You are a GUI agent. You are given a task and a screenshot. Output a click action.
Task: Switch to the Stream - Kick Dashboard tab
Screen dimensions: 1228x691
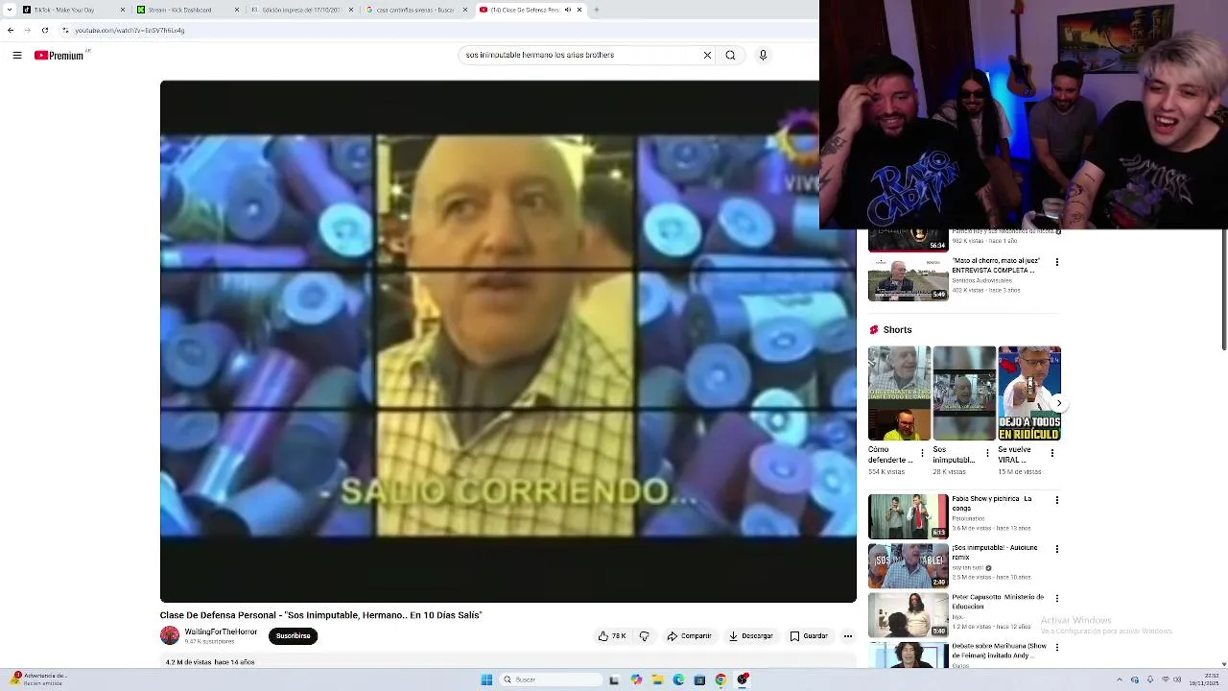tap(187, 10)
